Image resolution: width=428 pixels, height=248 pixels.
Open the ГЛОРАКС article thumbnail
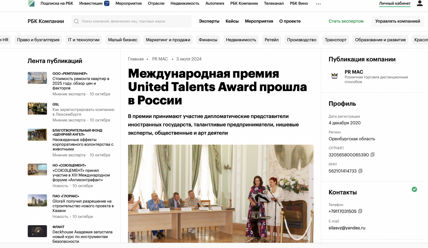pyautogui.click(x=37, y=200)
